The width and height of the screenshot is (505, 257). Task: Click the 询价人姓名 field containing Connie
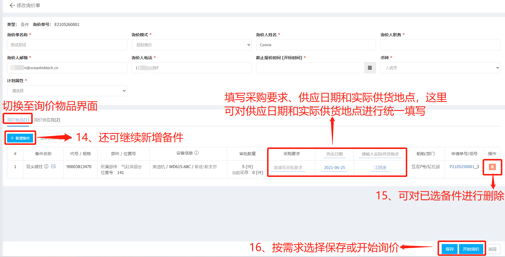(316, 45)
